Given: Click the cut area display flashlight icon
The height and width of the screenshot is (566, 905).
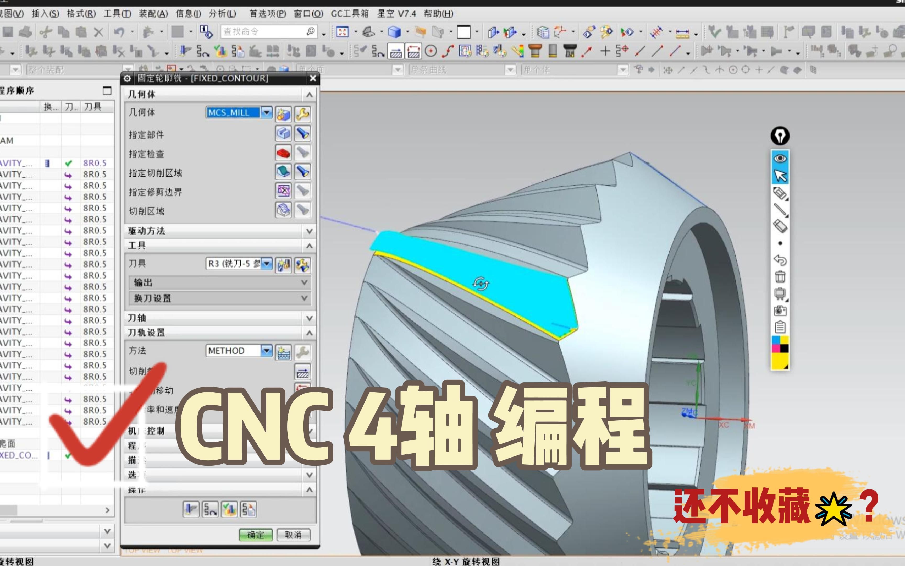Looking at the screenshot, I should (302, 172).
